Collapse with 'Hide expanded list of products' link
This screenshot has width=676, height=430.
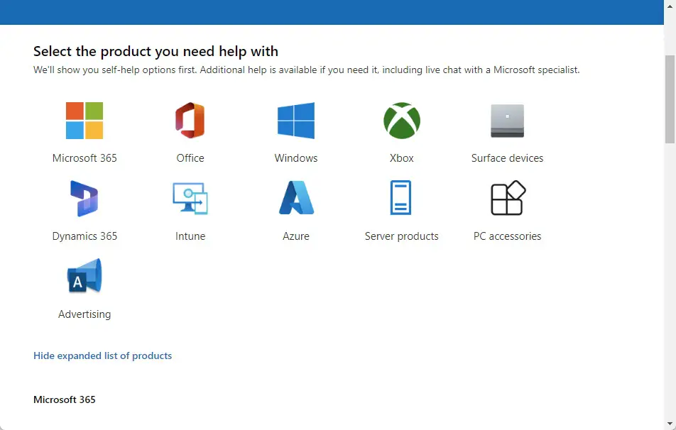click(x=102, y=356)
